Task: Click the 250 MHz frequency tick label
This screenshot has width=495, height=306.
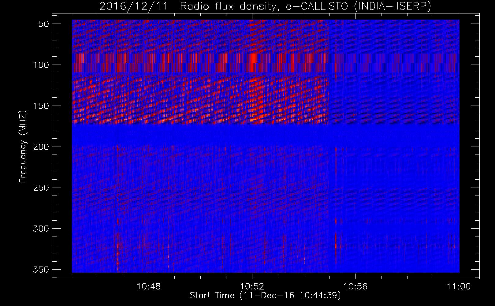Action: point(41,188)
